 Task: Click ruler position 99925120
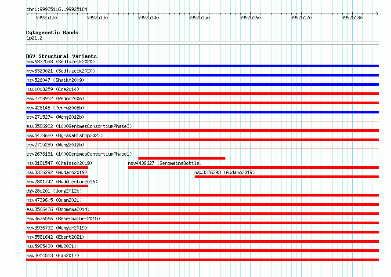click(x=47, y=18)
